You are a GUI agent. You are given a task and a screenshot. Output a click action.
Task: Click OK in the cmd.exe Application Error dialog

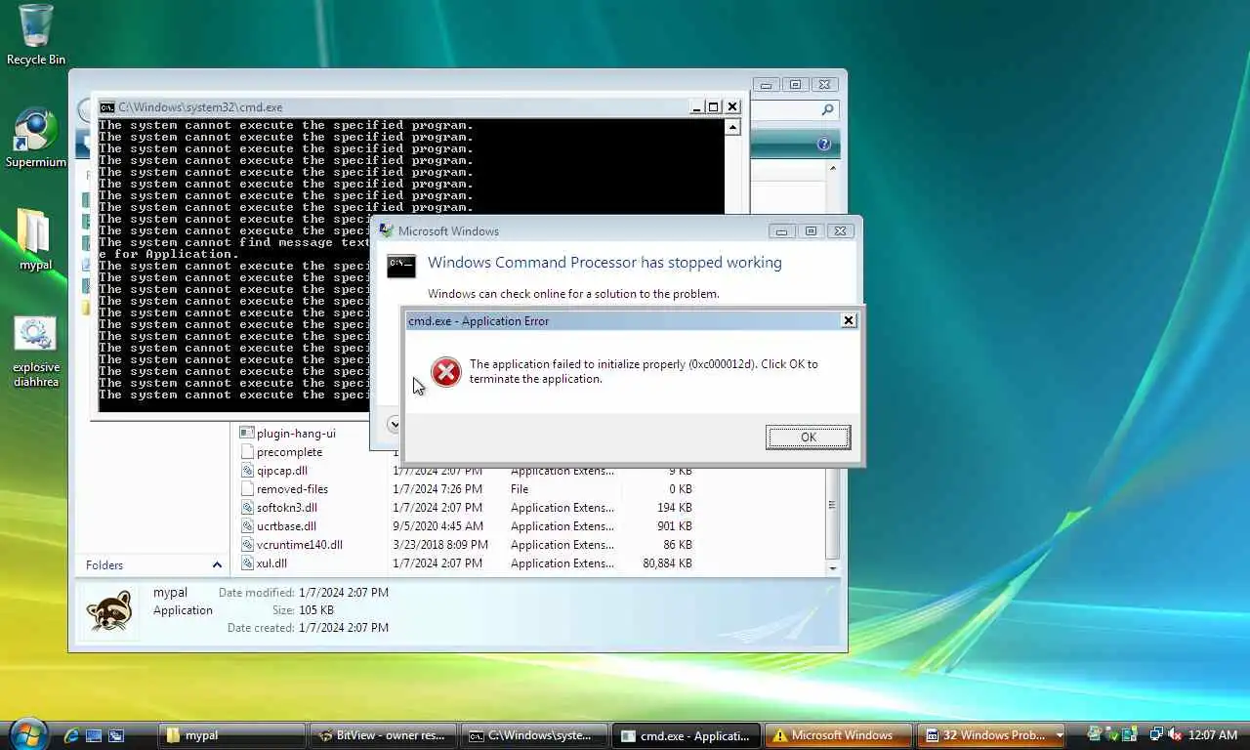pos(808,437)
